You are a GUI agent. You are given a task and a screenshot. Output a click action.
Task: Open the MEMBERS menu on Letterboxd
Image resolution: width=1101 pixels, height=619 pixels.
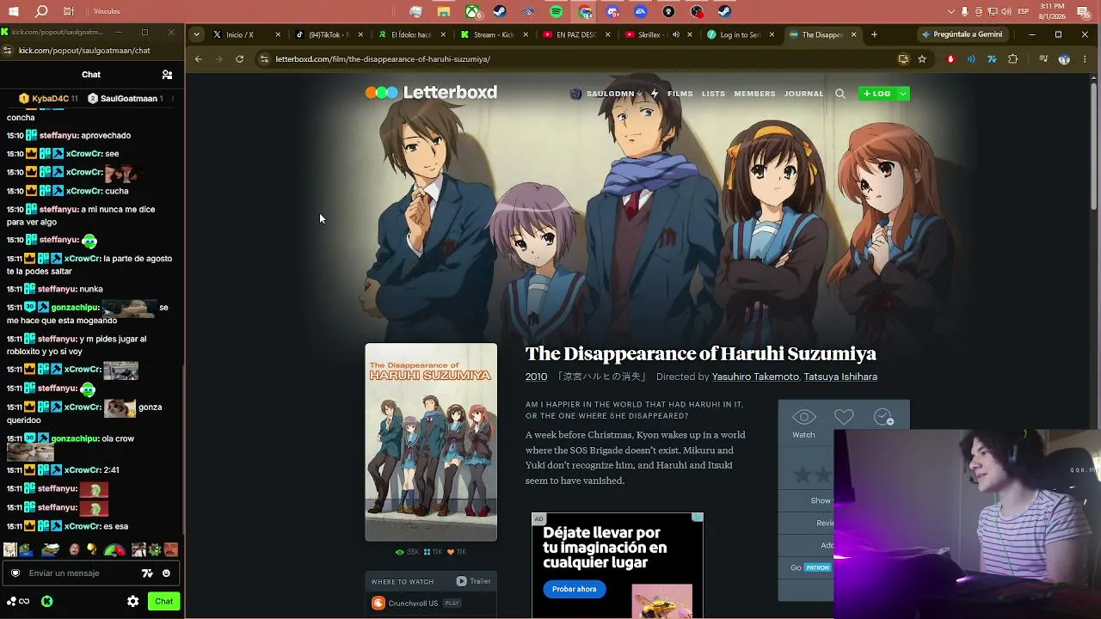click(x=754, y=94)
